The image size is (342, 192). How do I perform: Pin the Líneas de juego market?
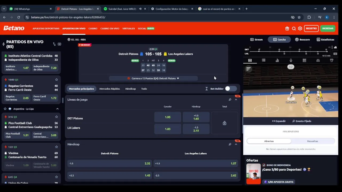pyautogui.click(x=230, y=99)
